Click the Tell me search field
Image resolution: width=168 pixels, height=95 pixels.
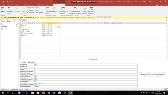click(75, 5)
